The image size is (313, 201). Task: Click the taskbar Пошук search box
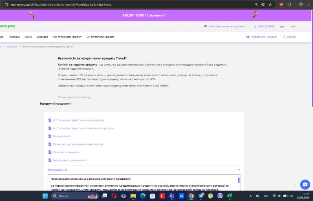point(75,196)
